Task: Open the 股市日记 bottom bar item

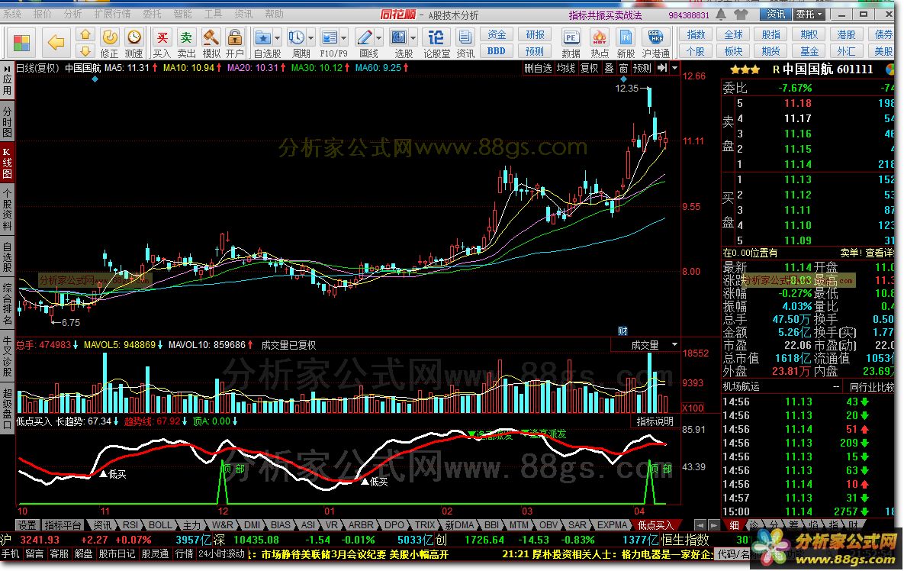Action: (117, 554)
